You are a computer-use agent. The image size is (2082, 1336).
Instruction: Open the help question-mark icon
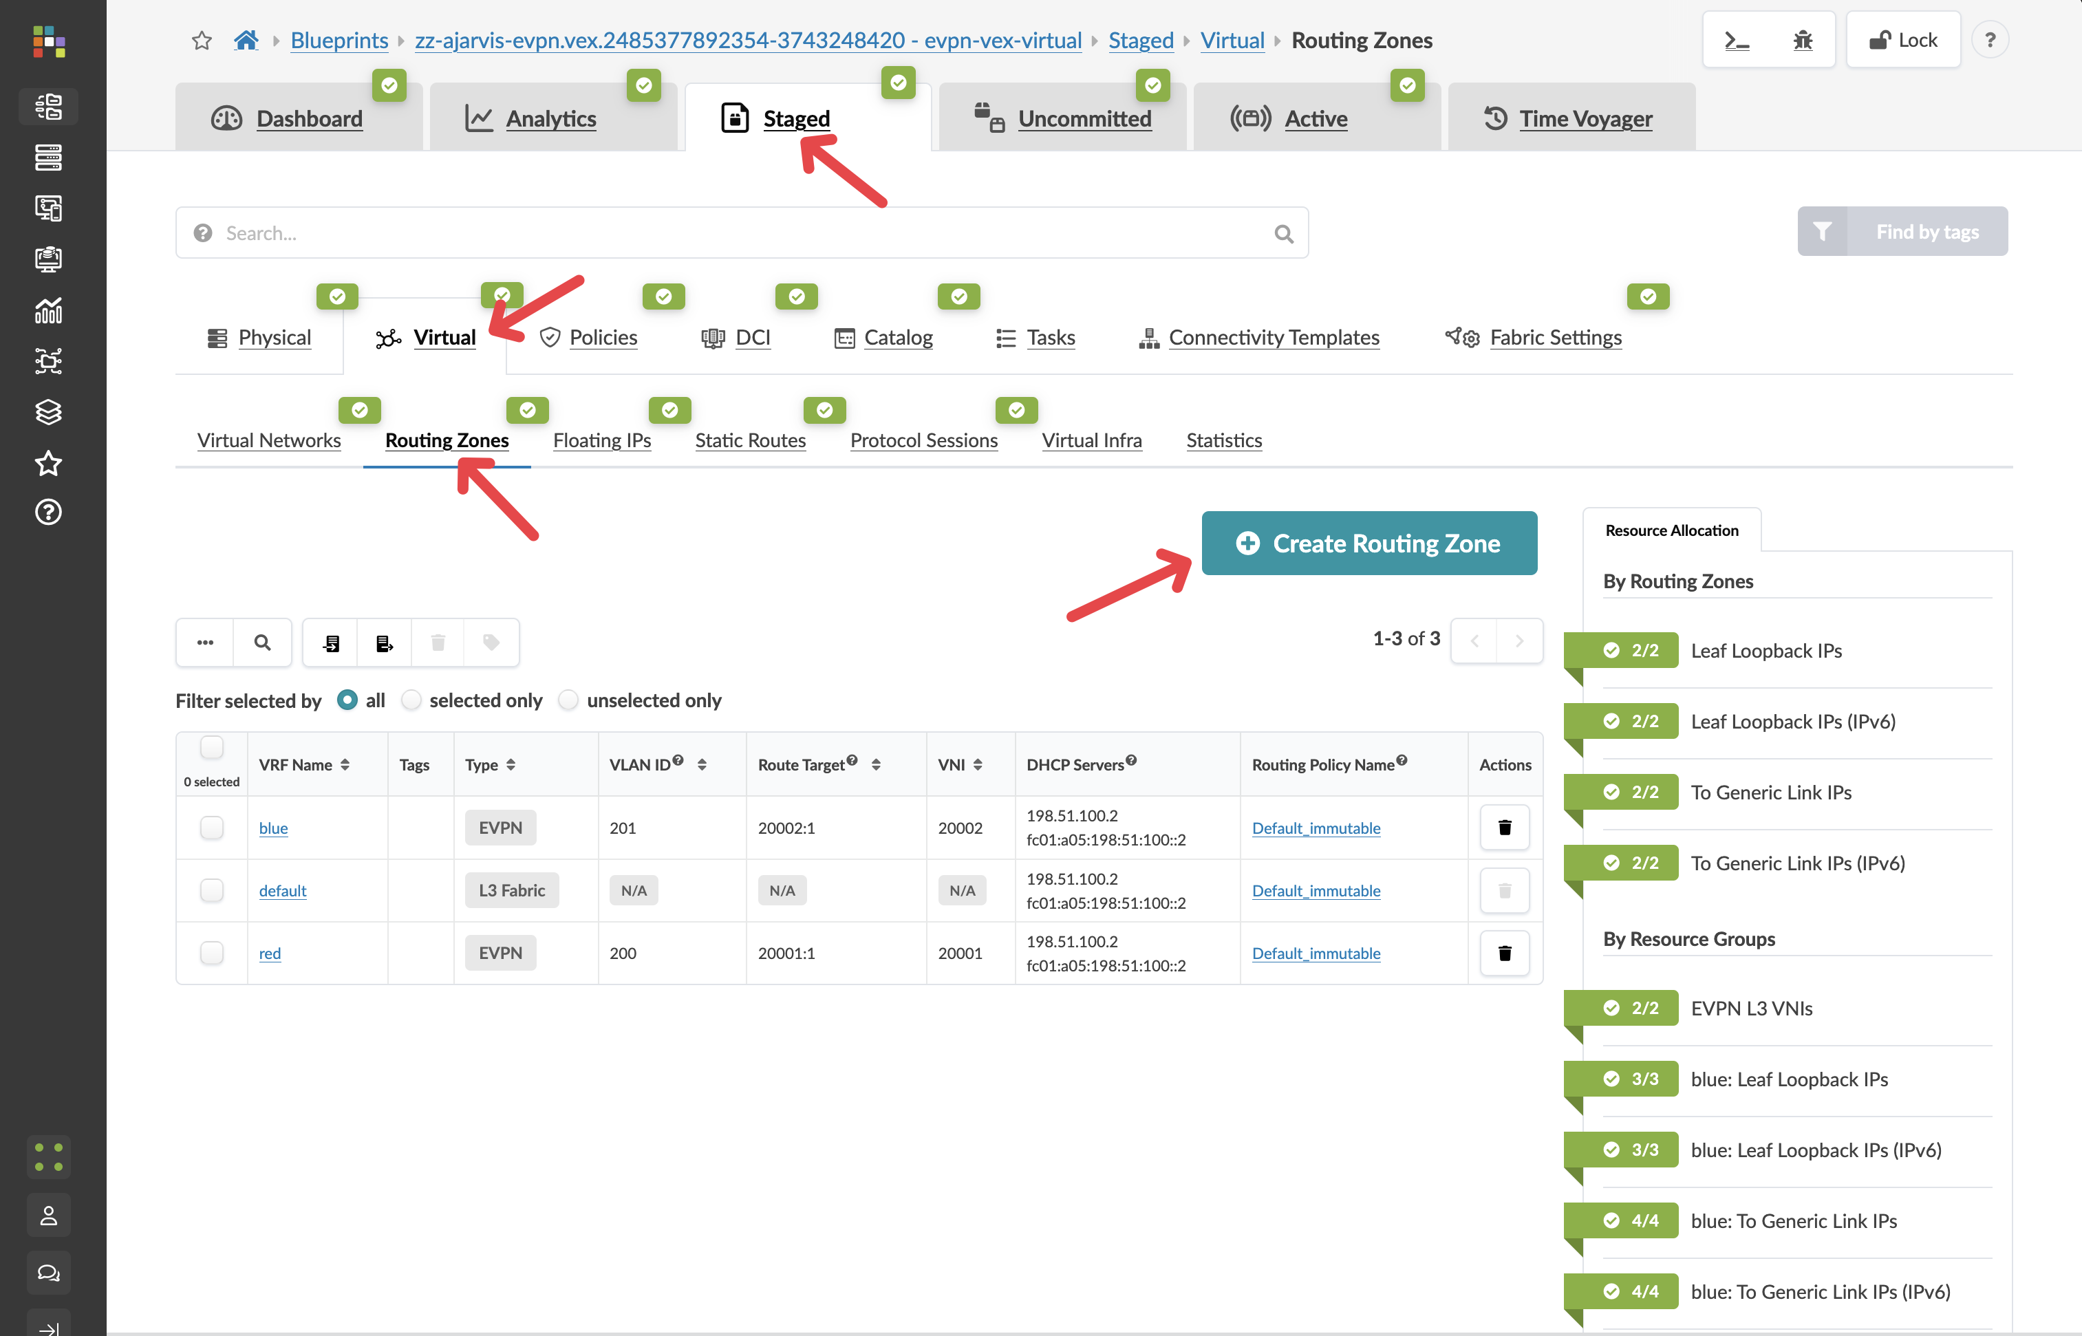click(x=1991, y=39)
